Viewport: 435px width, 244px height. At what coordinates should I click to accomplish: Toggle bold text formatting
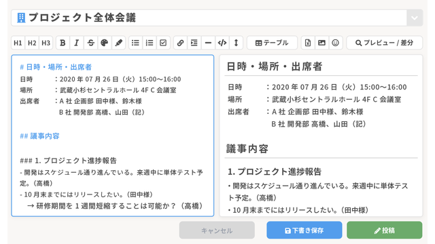point(63,43)
